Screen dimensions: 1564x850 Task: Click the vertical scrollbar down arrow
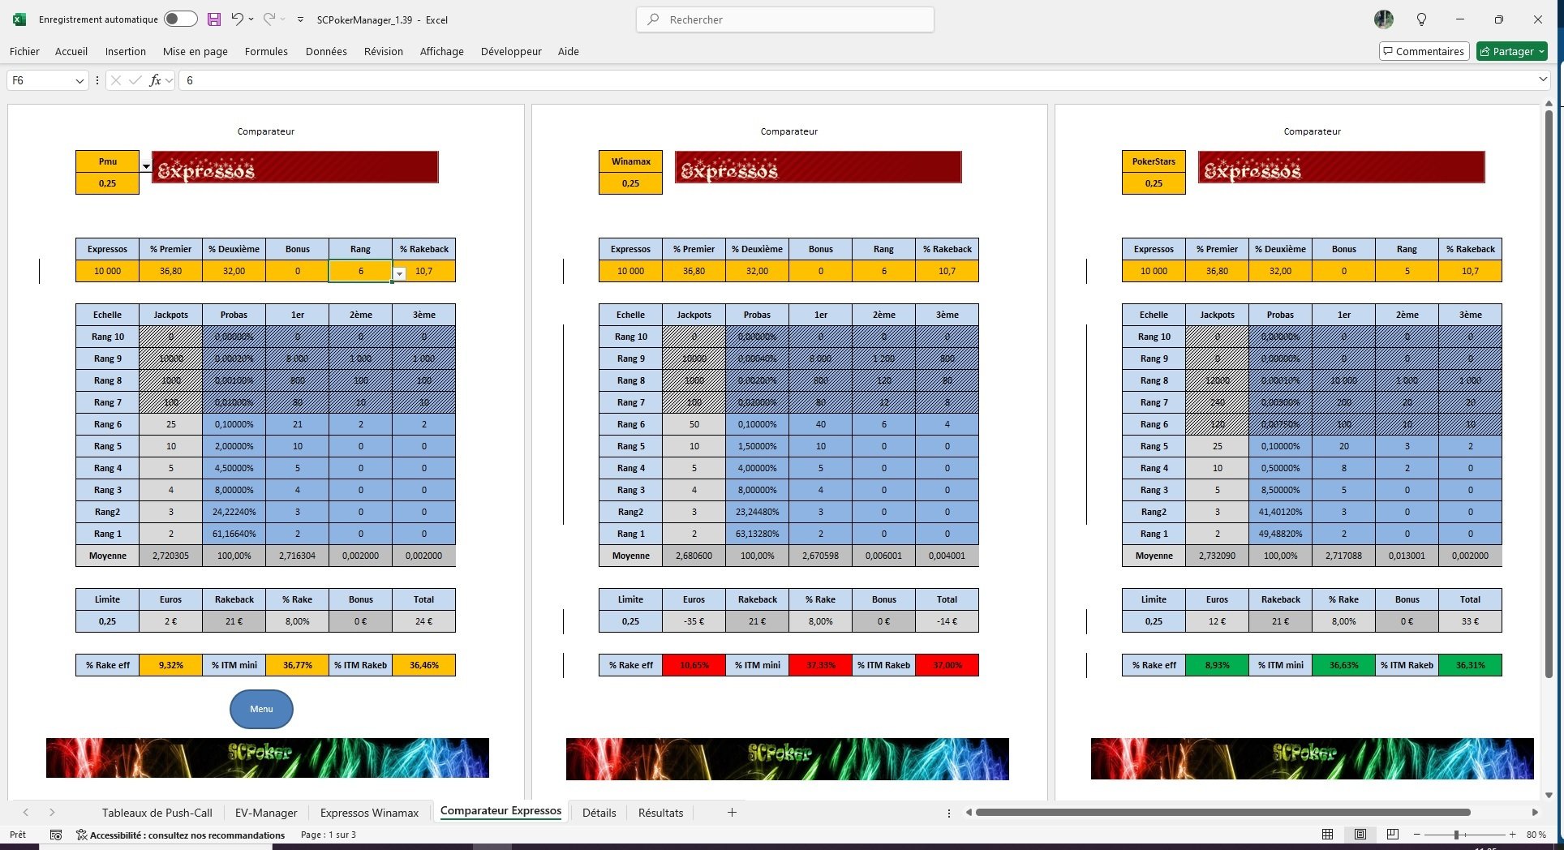(1549, 795)
